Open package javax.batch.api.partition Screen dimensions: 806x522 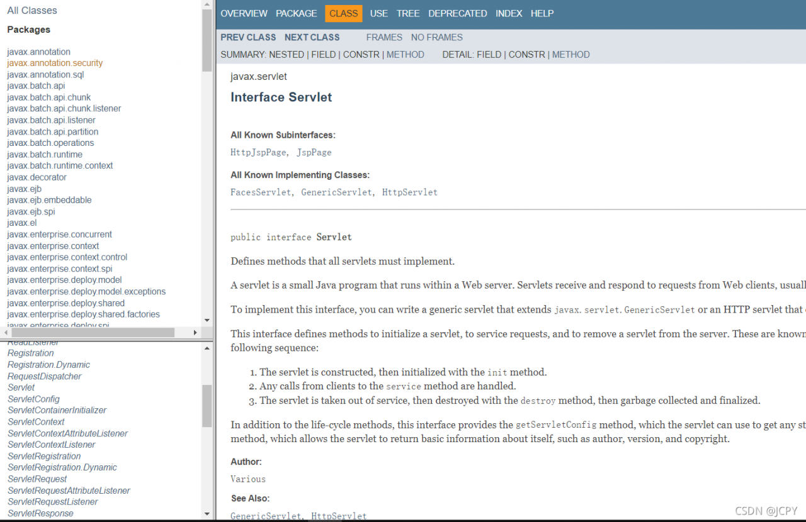pyautogui.click(x=52, y=131)
